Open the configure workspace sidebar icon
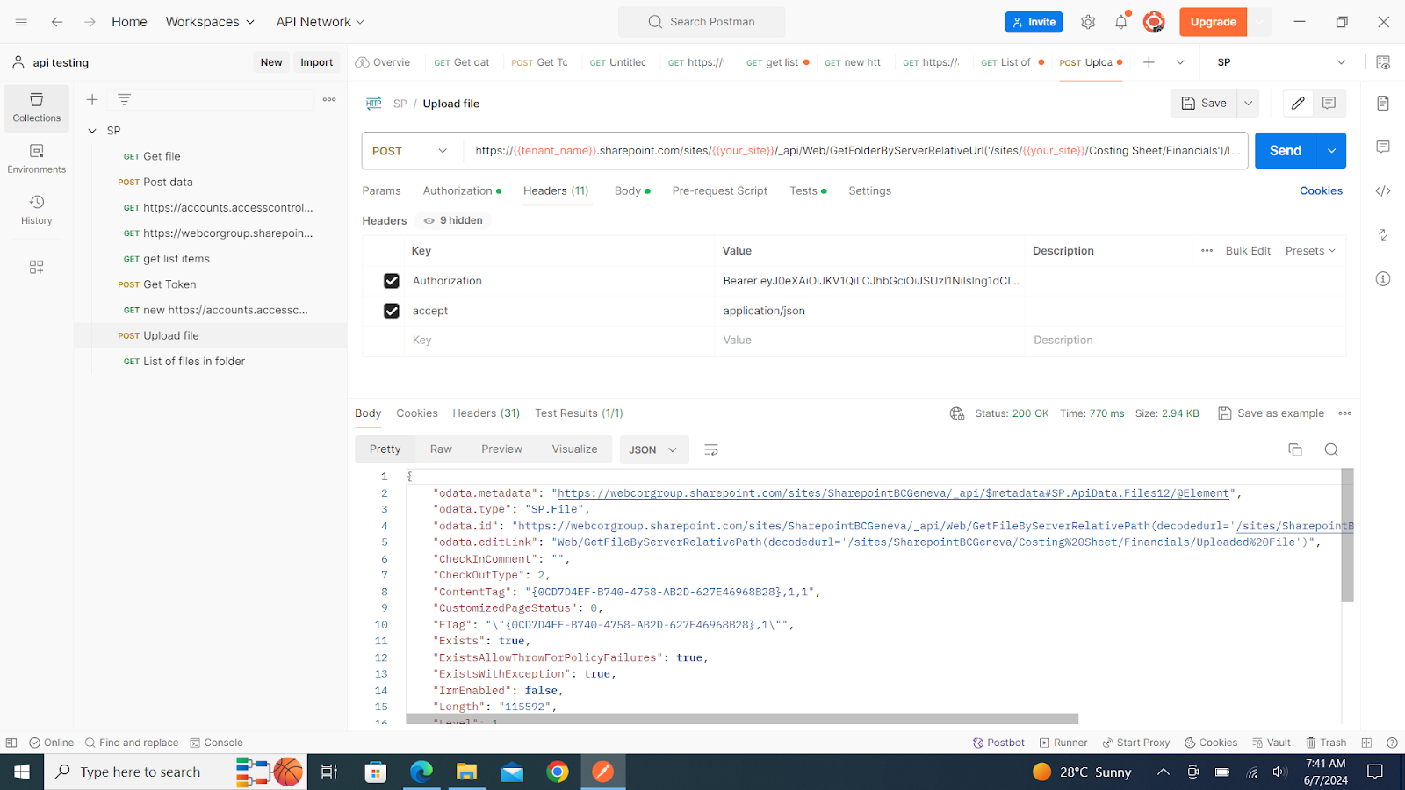This screenshot has height=790, width=1405. point(37,267)
